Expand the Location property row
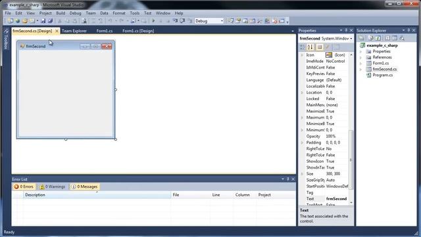Viewport: 421px width, 237px height. [302, 92]
